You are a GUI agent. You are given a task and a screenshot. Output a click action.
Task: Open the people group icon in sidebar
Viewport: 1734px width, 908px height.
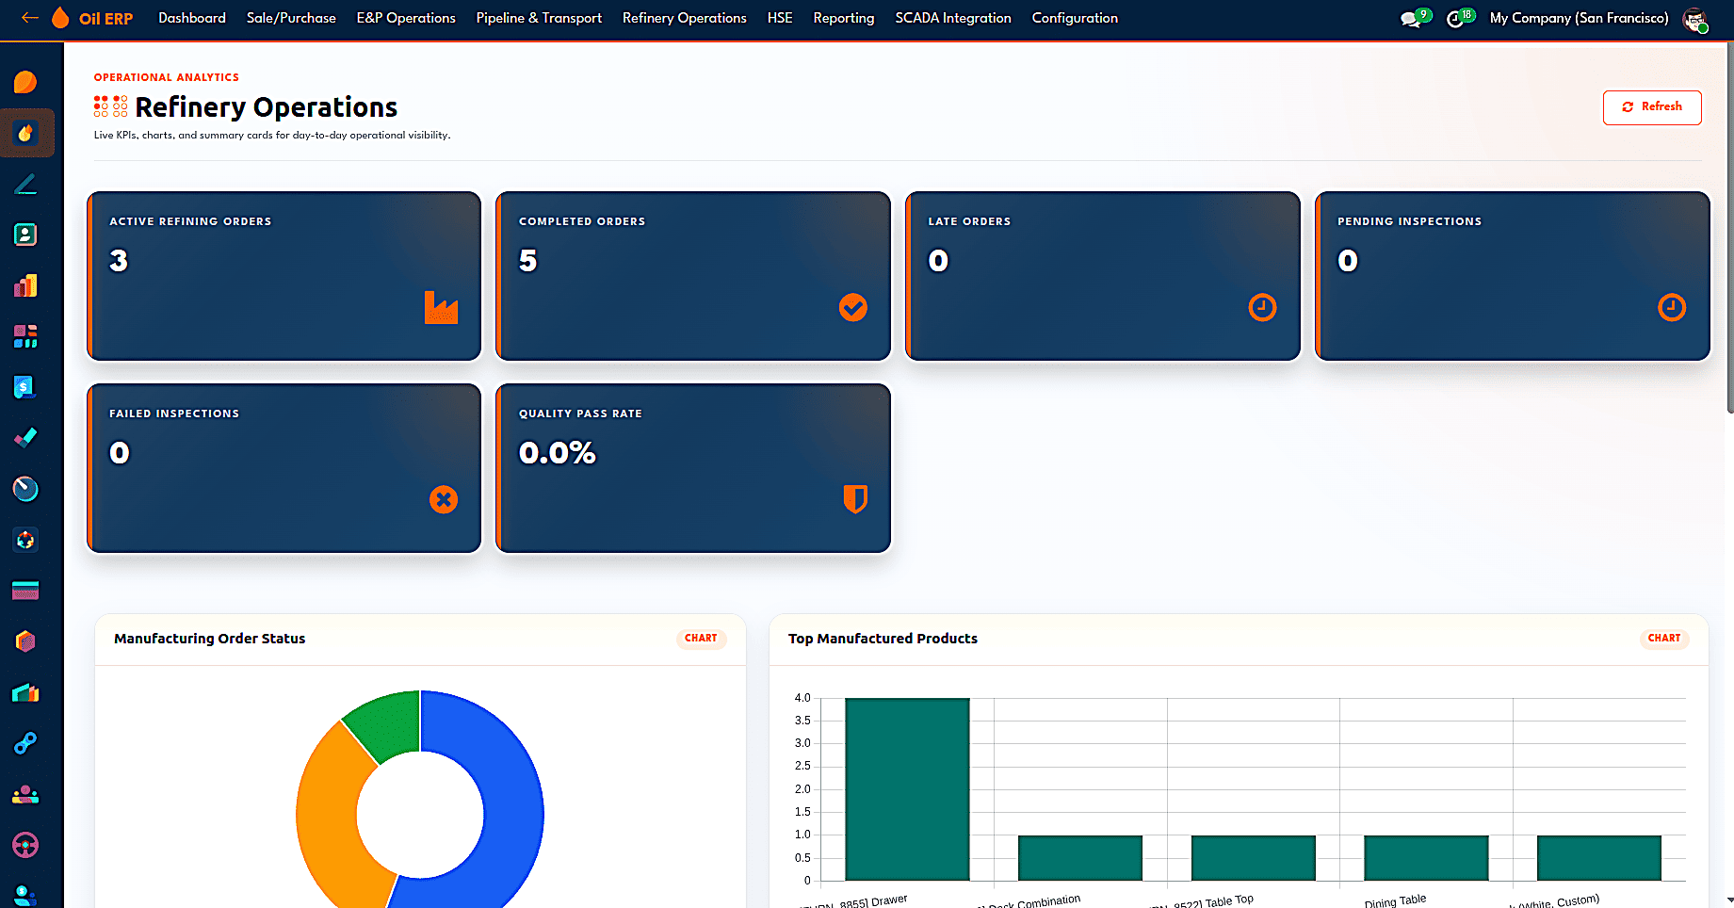(25, 795)
